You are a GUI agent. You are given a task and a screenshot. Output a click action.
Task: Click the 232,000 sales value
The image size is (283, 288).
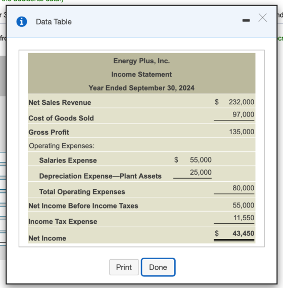(242, 102)
